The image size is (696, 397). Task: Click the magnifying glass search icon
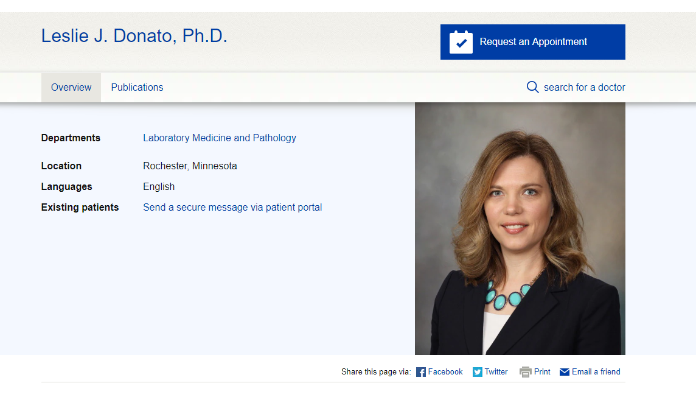(x=532, y=87)
